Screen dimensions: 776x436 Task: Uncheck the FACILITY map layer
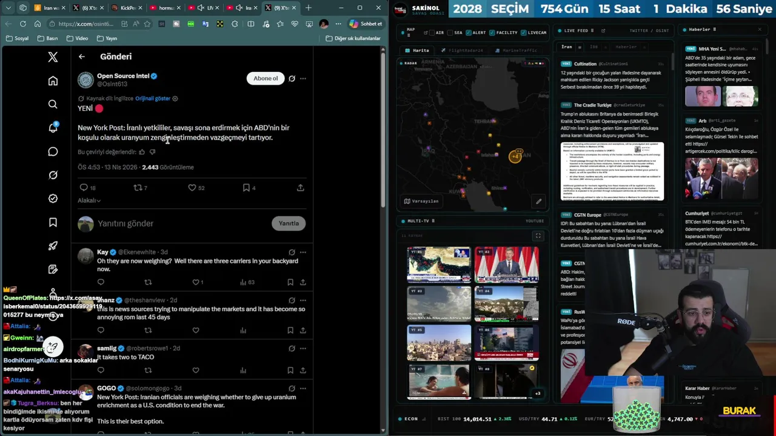(x=492, y=32)
